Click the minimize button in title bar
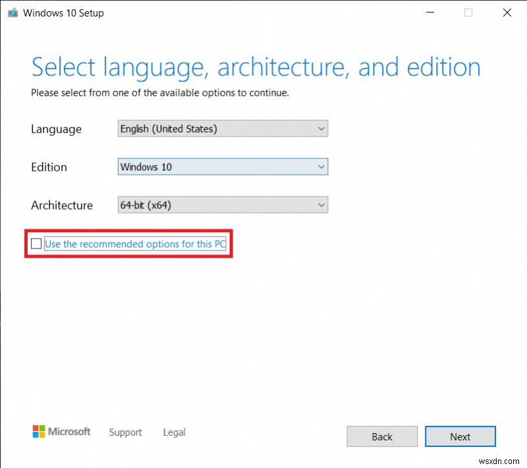 [x=430, y=12]
